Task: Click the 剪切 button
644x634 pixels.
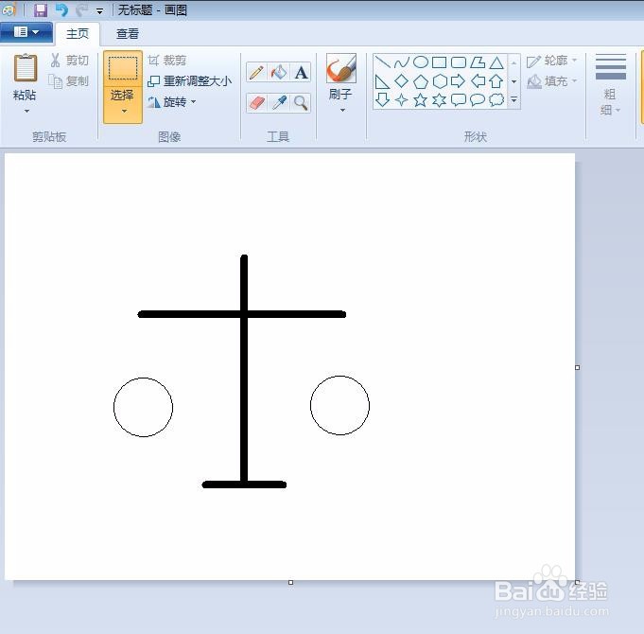Action: click(69, 61)
